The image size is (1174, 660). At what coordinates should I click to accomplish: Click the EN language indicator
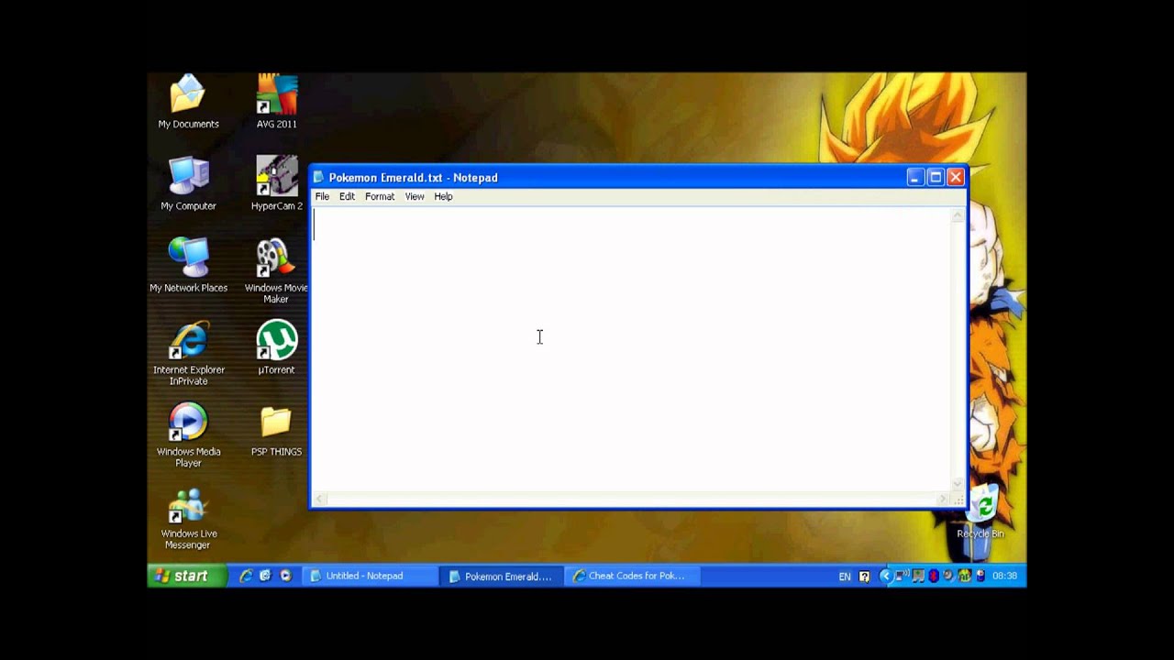coord(845,577)
